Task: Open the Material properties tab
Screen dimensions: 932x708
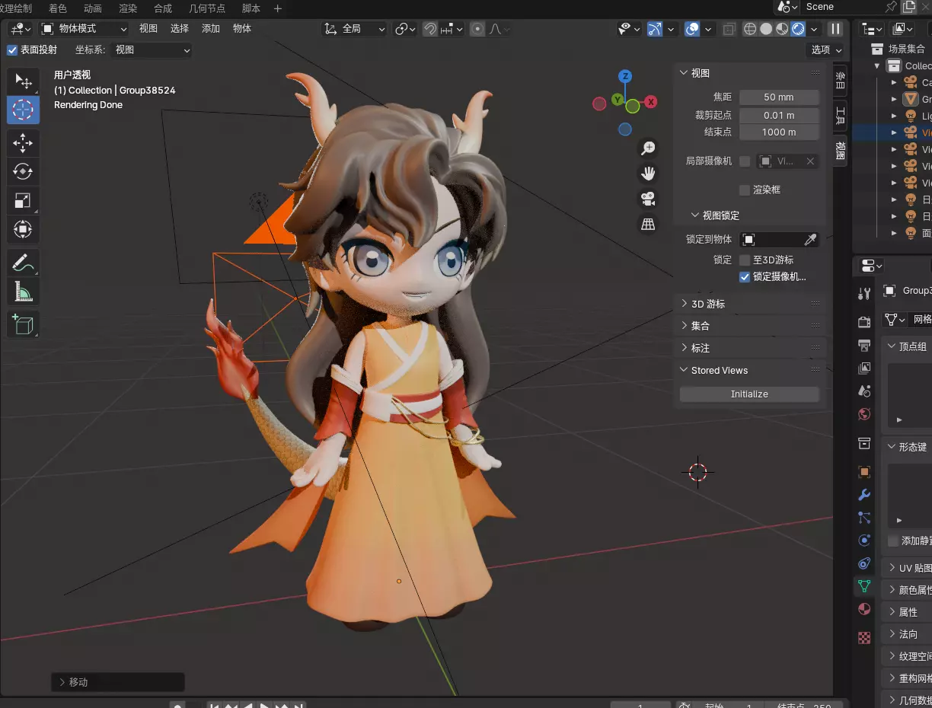Action: click(864, 609)
